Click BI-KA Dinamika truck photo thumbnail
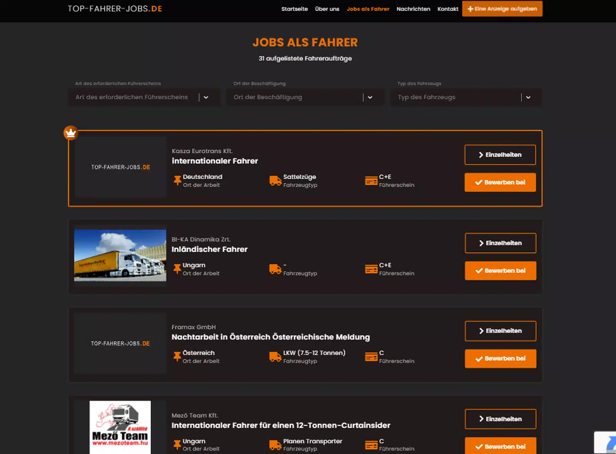This screenshot has width=616, height=454. (x=120, y=255)
